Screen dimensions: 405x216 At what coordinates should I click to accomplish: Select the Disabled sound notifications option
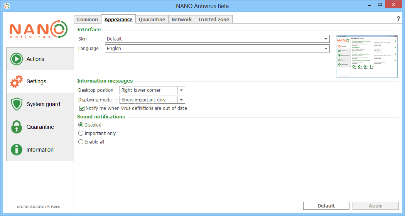coord(81,125)
